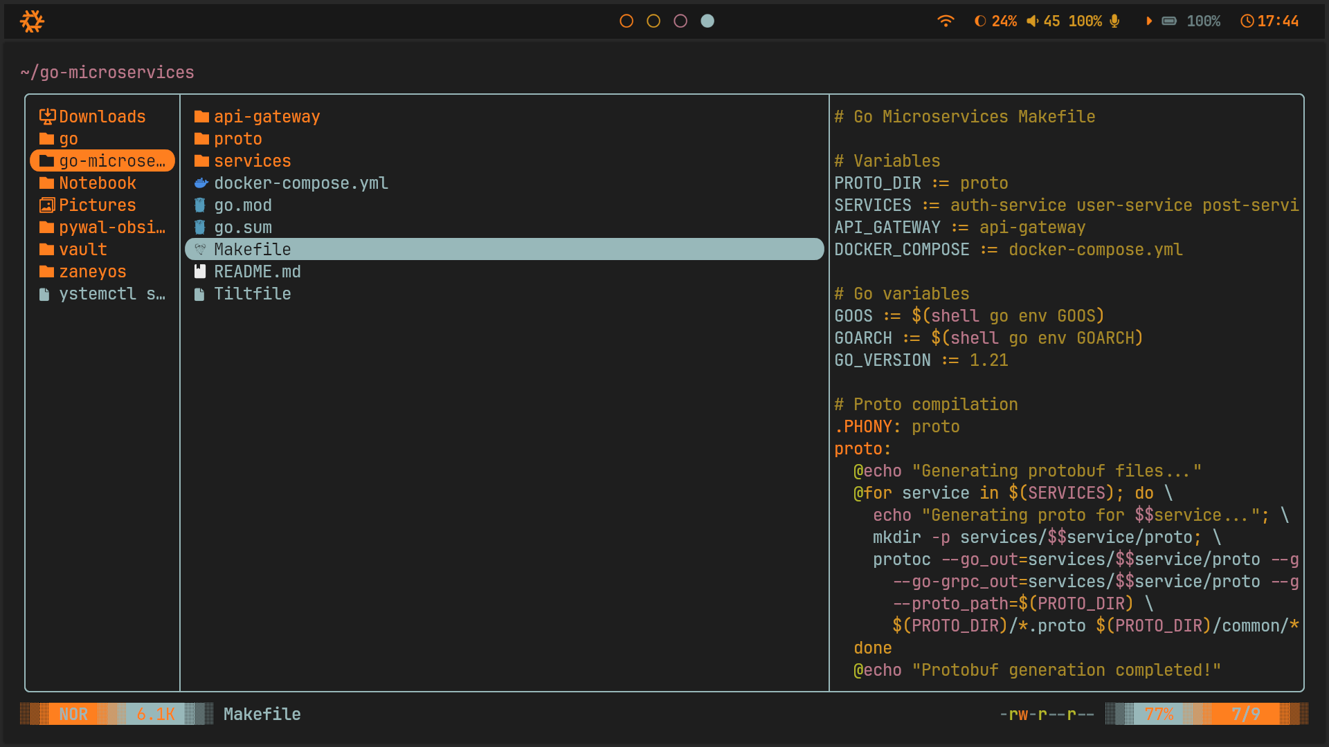This screenshot has width=1329, height=747.
Task: Open the 17:44 clock
Action: point(1269,21)
